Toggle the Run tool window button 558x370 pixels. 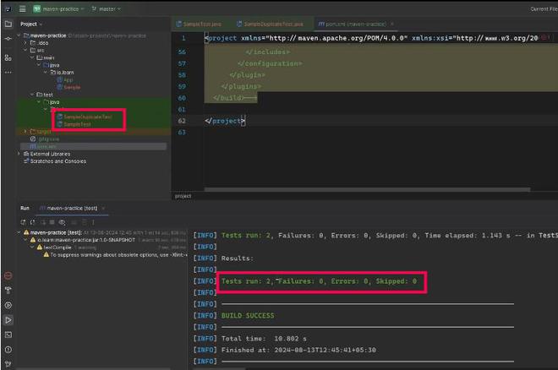(8, 320)
